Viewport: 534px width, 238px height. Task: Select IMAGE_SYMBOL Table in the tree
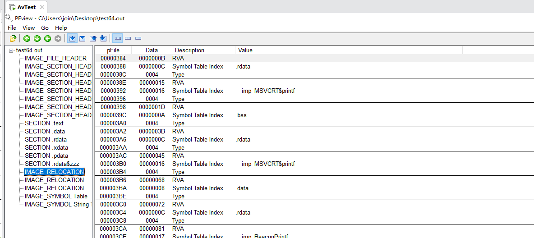pos(56,196)
